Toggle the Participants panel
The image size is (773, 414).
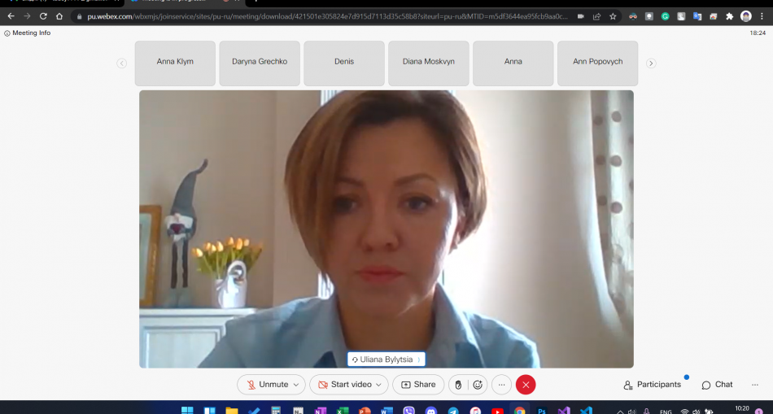(x=652, y=385)
